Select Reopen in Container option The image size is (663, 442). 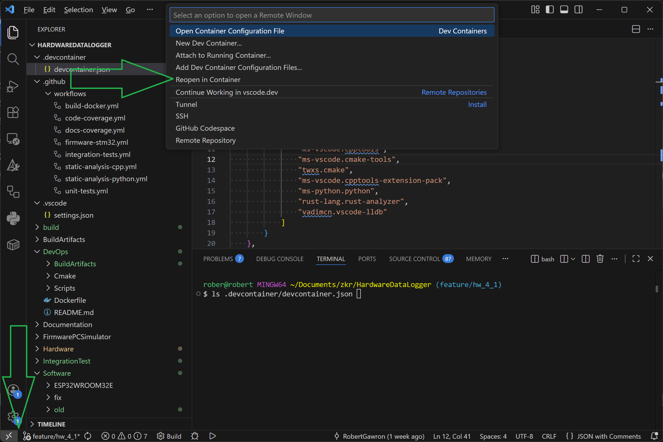click(x=208, y=80)
